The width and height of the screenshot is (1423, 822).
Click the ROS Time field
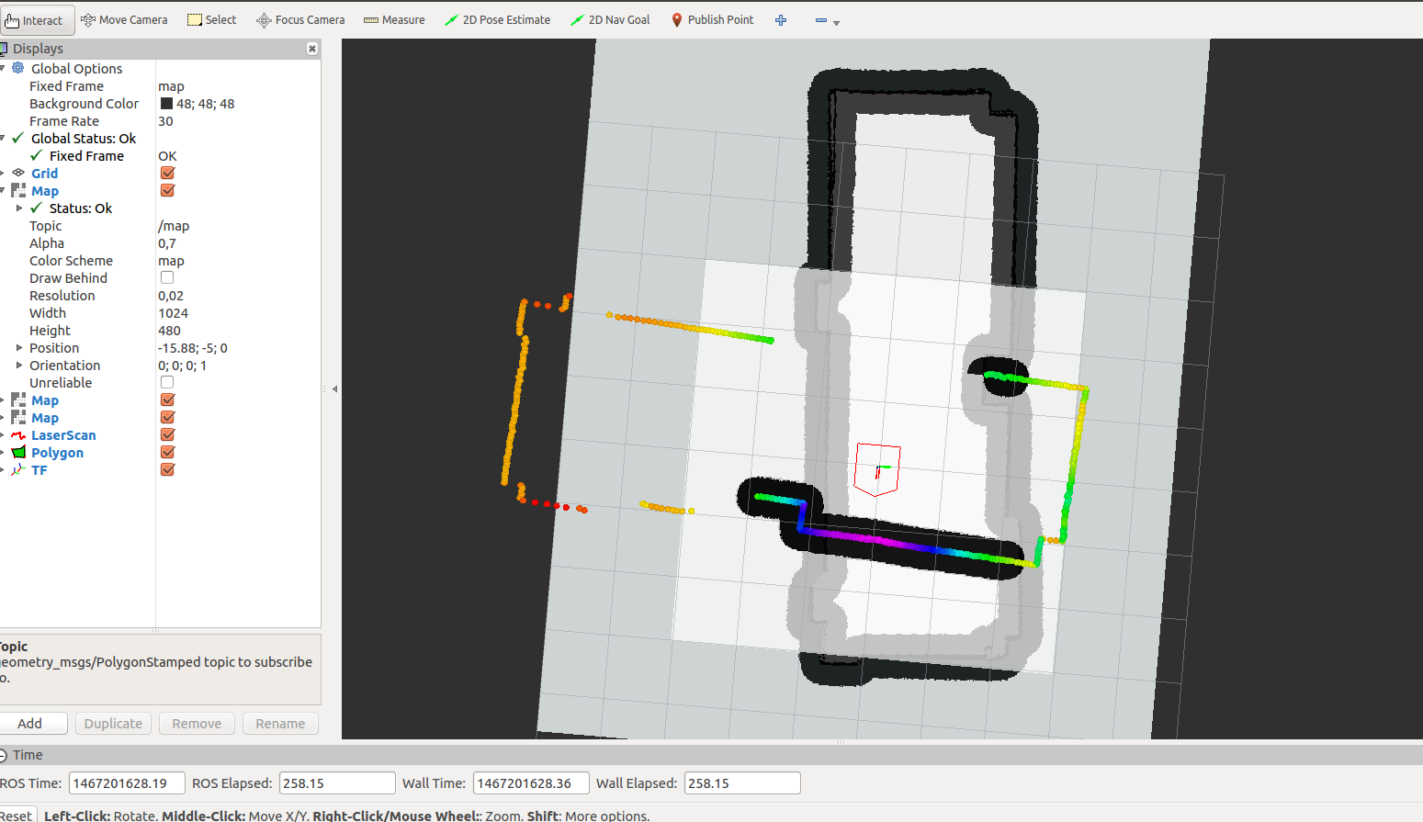point(127,783)
